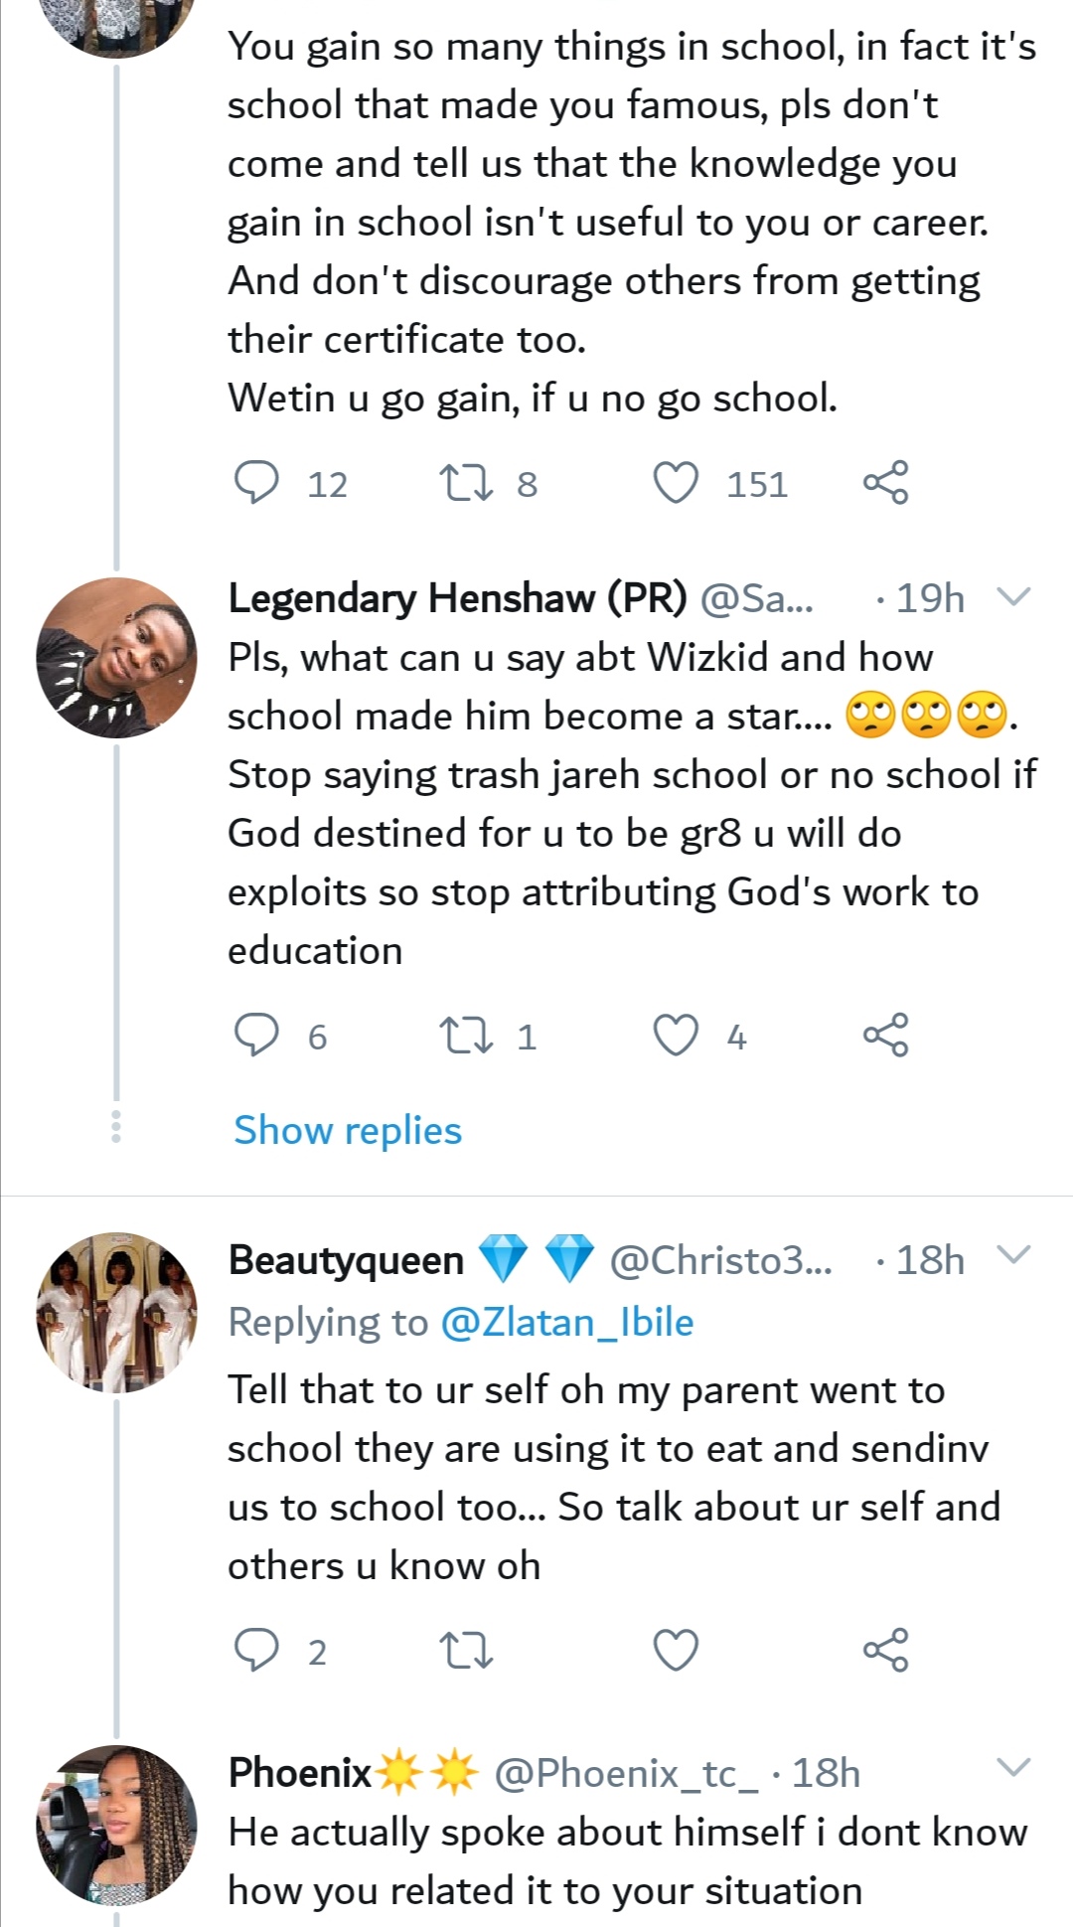This screenshot has height=1927, width=1073.
Task: Like the tweet with 151 likes
Action: coord(676,483)
